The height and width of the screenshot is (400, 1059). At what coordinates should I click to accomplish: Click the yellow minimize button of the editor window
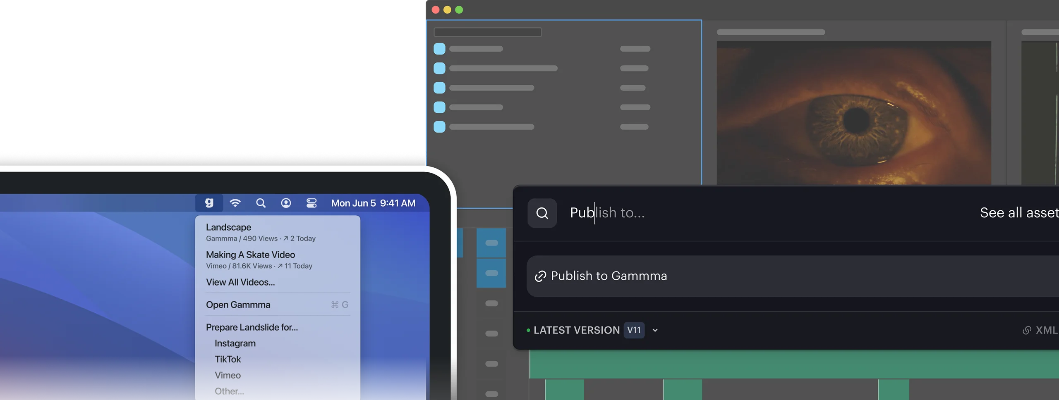(447, 10)
